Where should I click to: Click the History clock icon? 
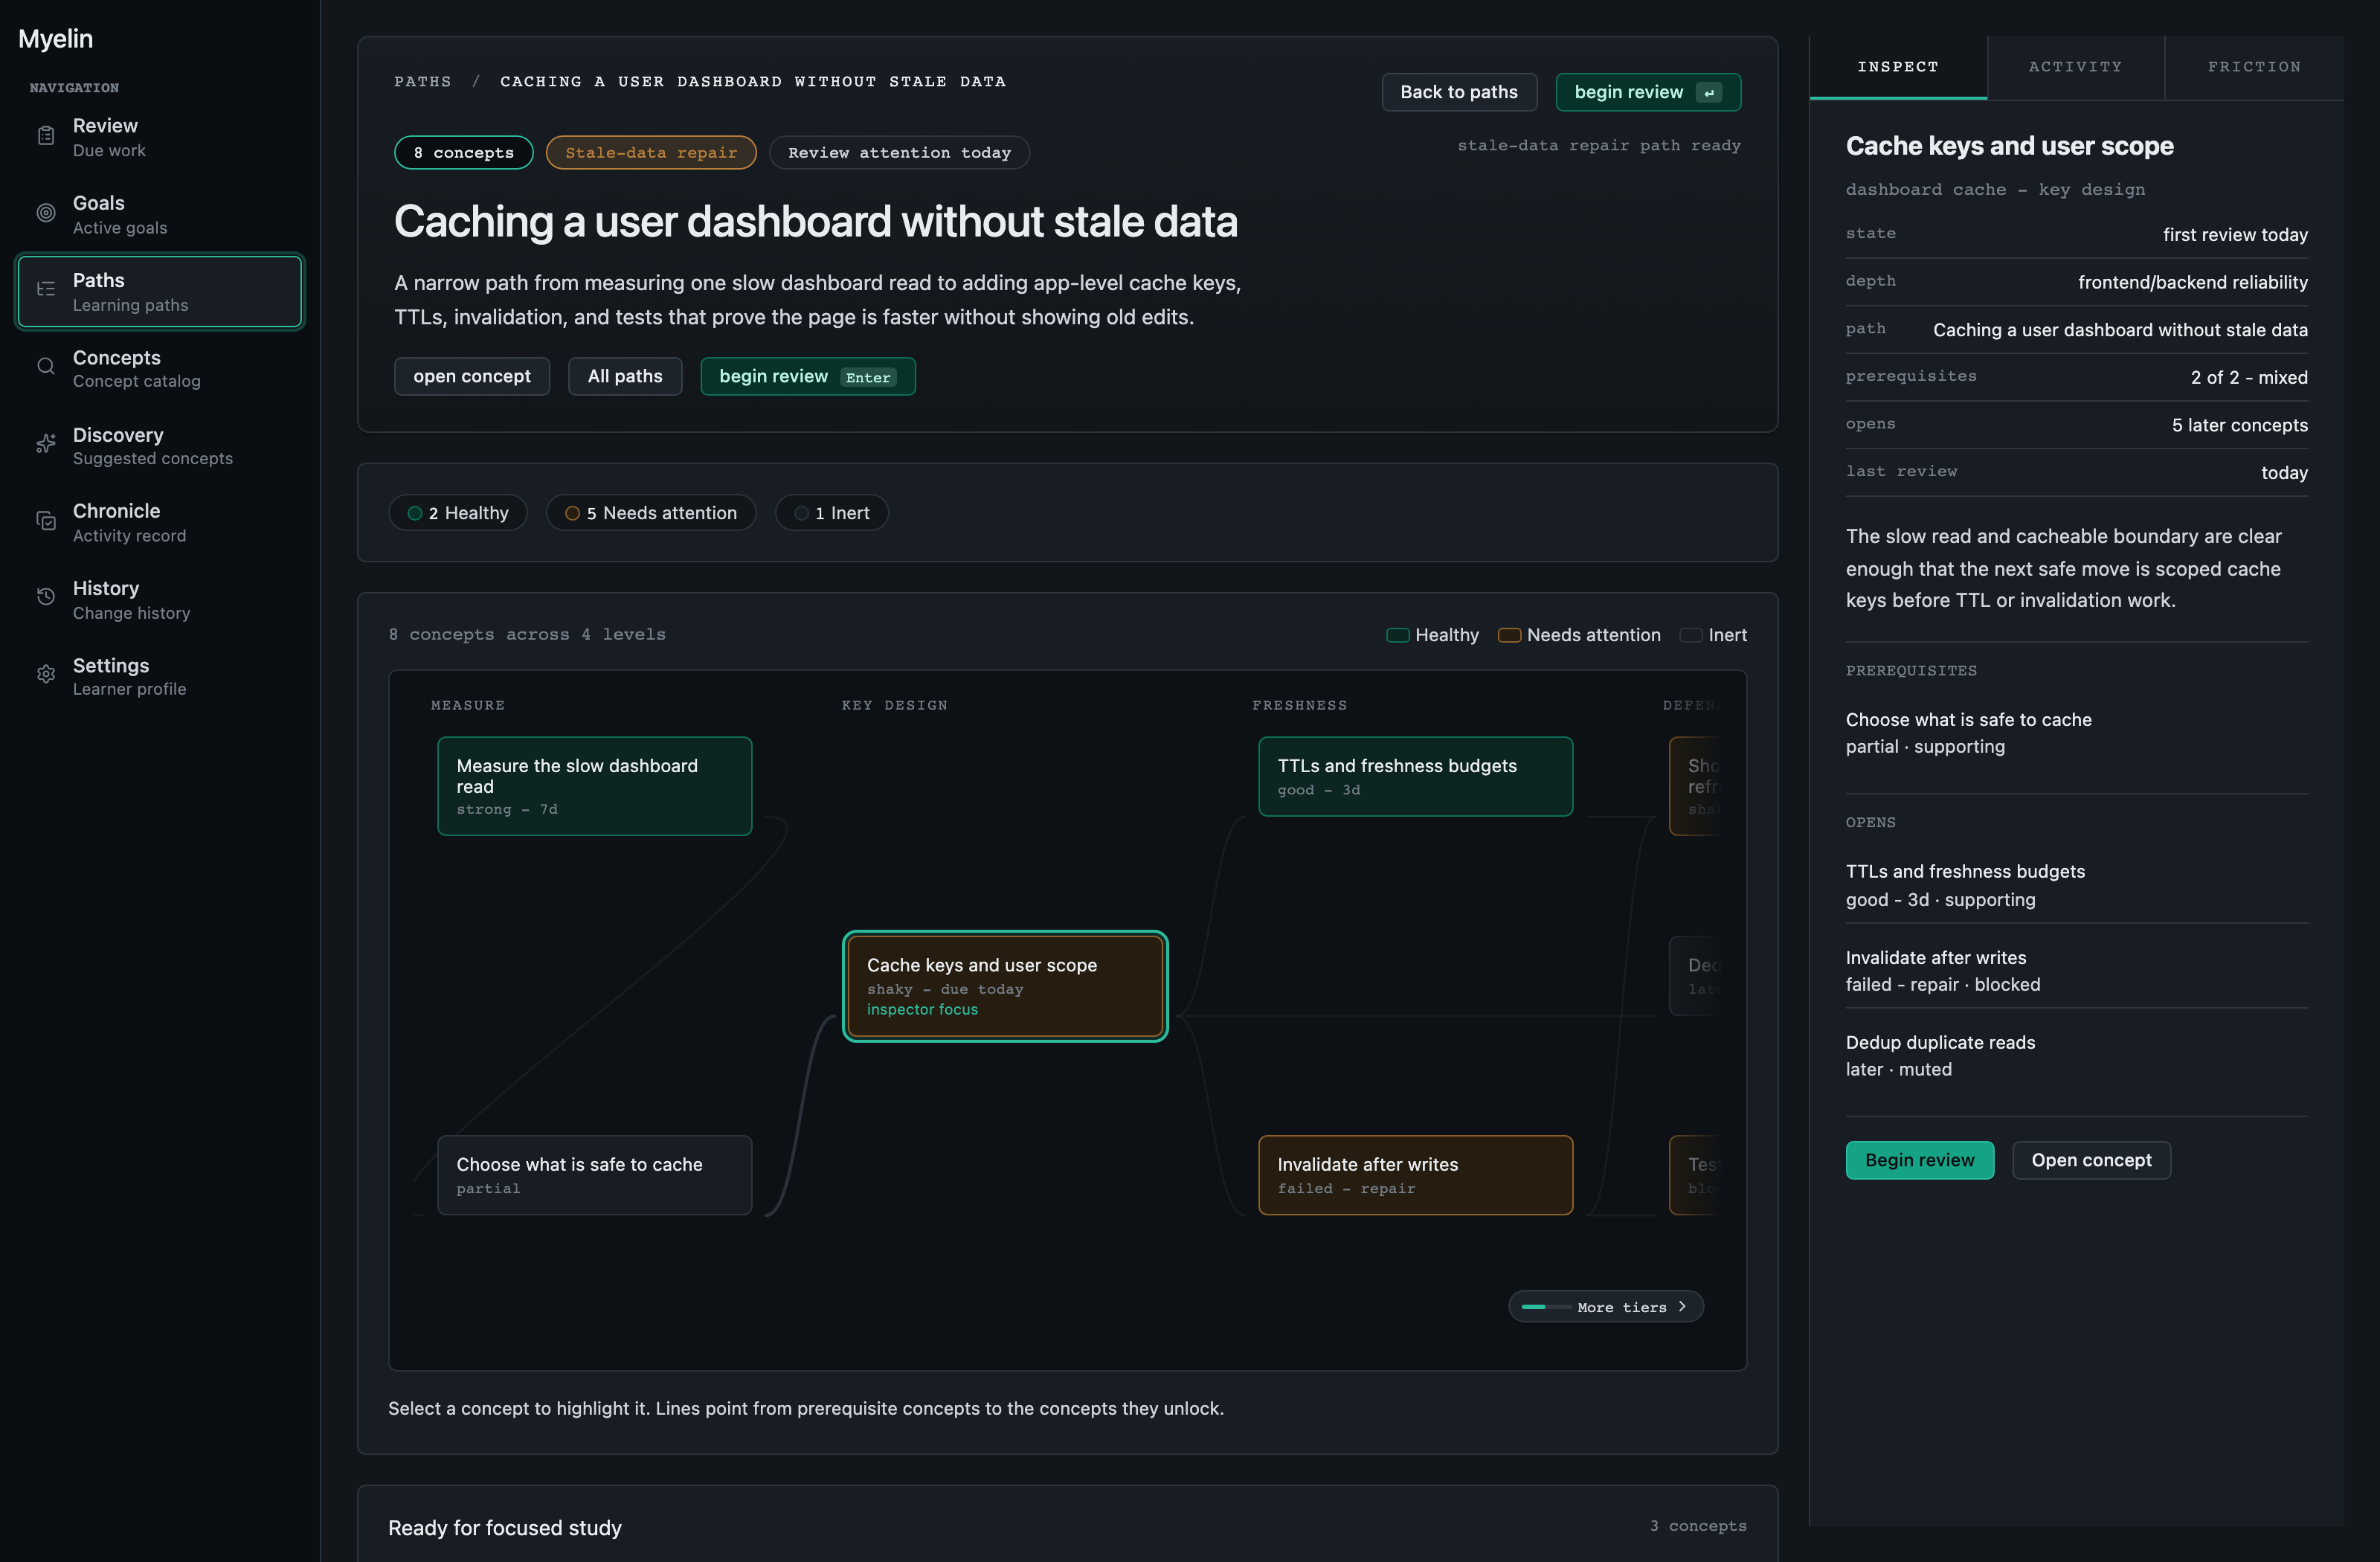click(x=46, y=598)
